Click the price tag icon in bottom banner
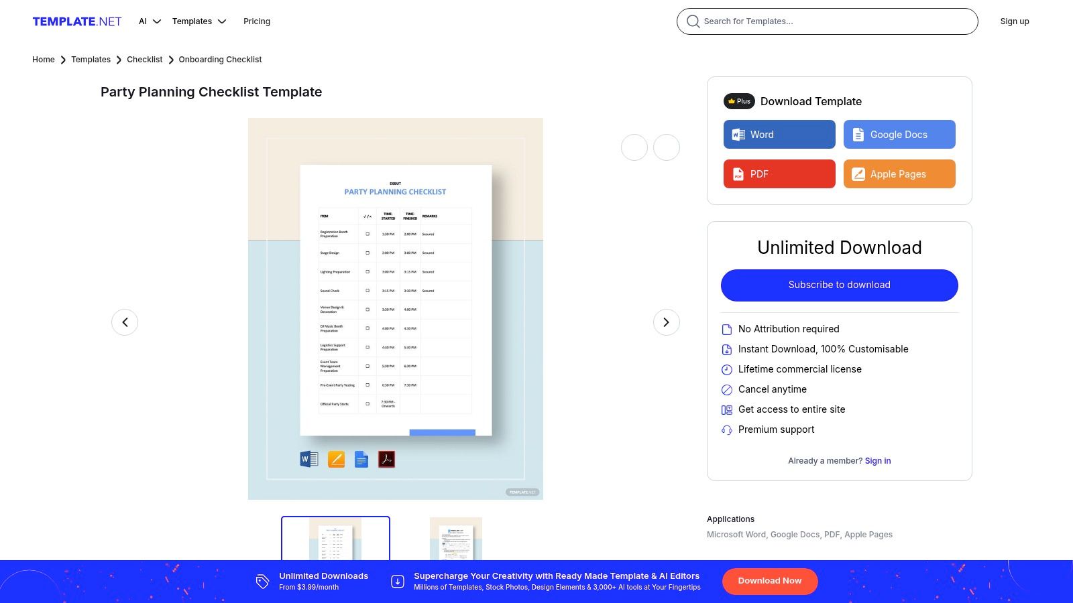The height and width of the screenshot is (603, 1073). [262, 581]
